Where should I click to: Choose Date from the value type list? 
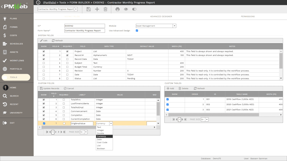104,139
